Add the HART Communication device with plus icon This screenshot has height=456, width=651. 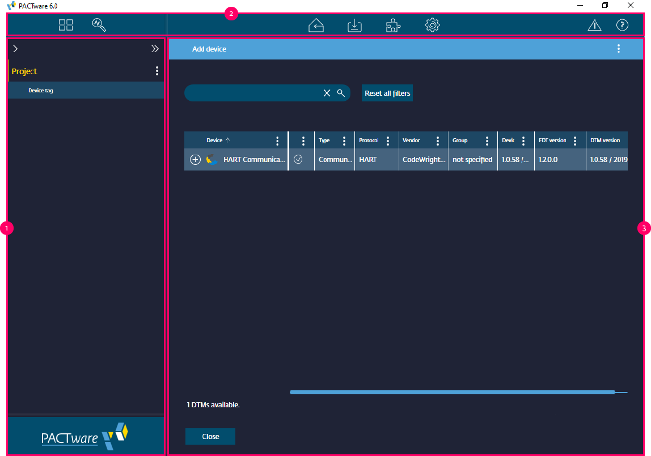point(195,160)
